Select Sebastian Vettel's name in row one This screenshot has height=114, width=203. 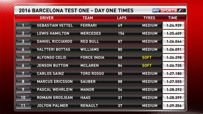pos(55,25)
